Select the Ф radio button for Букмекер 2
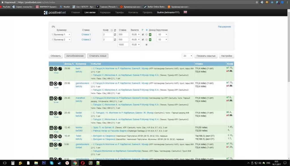The width and height of the screenshot is (290, 166). point(146,40)
